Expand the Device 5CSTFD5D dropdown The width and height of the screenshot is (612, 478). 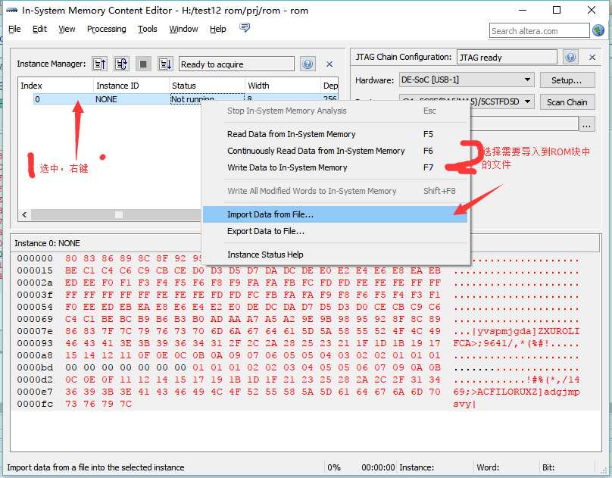tap(467, 102)
